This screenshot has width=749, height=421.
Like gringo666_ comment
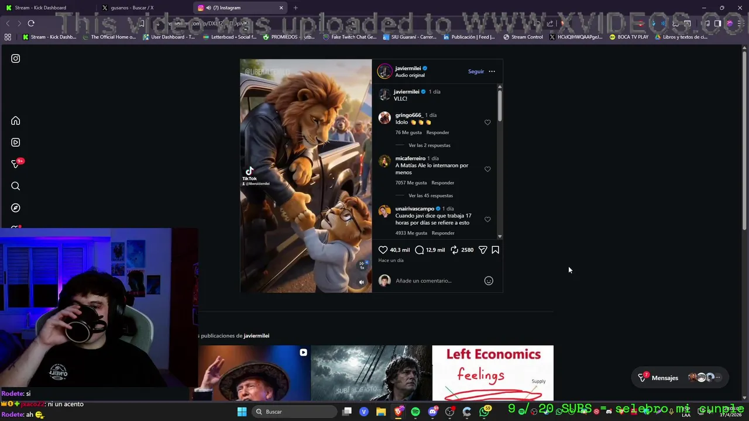pyautogui.click(x=487, y=122)
